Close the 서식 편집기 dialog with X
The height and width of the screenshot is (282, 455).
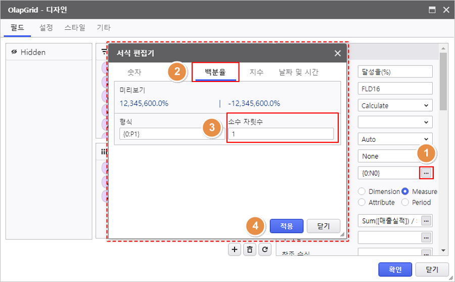click(x=337, y=53)
